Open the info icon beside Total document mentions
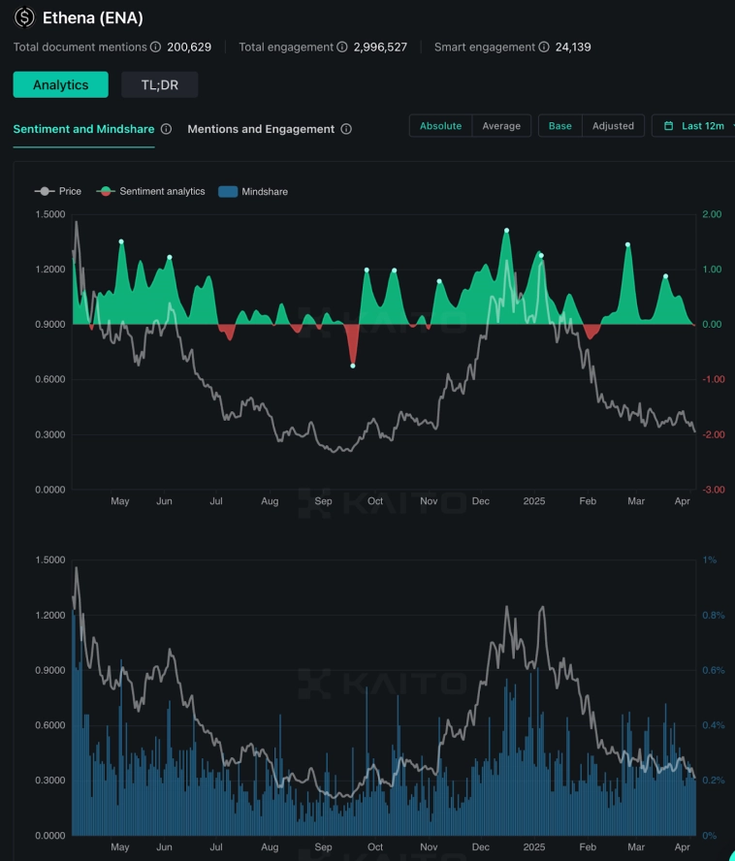 click(x=155, y=48)
